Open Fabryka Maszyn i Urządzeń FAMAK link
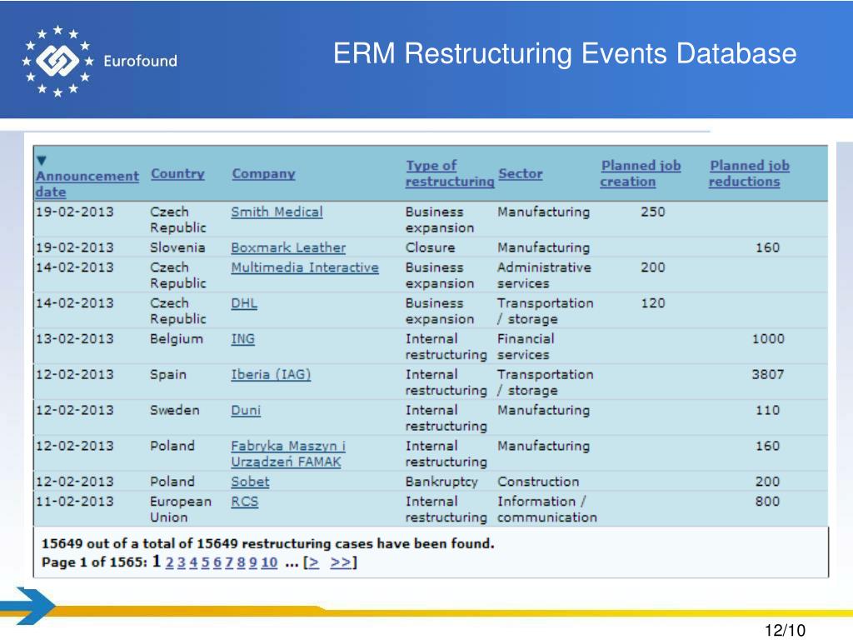The height and width of the screenshot is (640, 853). tap(287, 454)
